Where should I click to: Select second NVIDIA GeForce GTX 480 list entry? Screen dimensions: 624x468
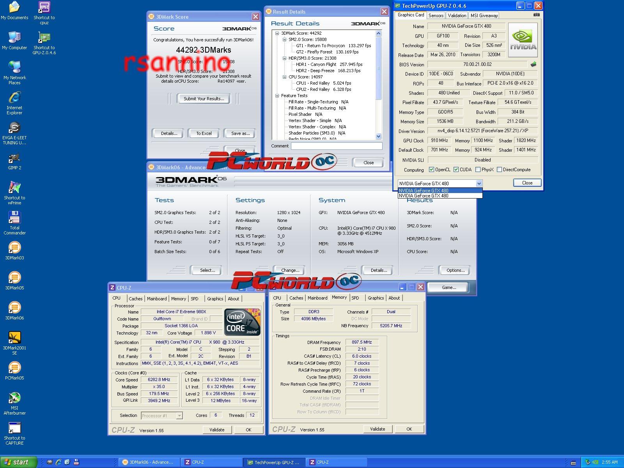click(440, 196)
